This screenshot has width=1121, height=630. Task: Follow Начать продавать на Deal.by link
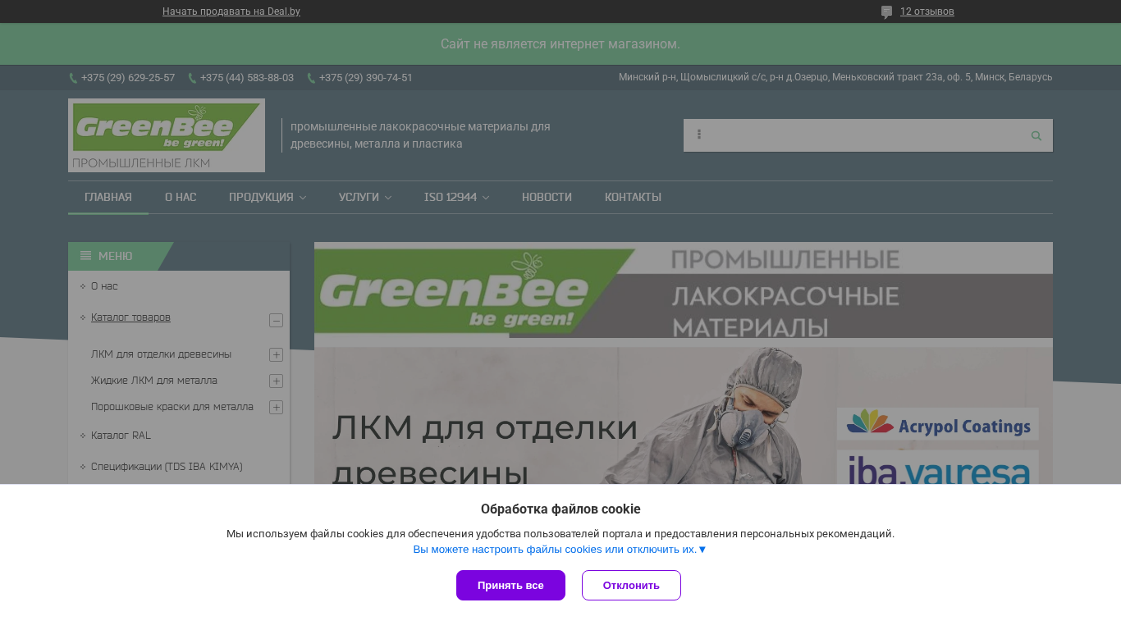click(x=231, y=11)
